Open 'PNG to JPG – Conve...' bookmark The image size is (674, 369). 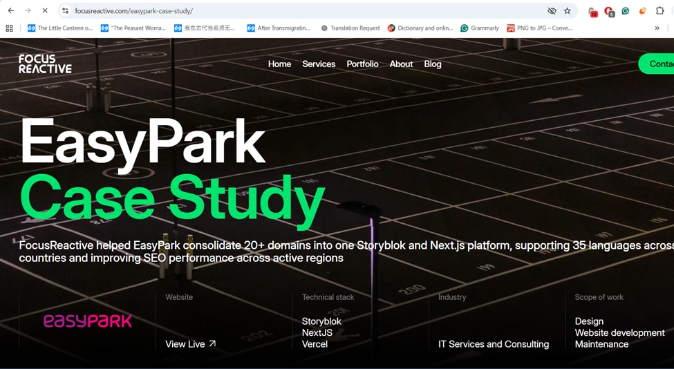tap(539, 28)
